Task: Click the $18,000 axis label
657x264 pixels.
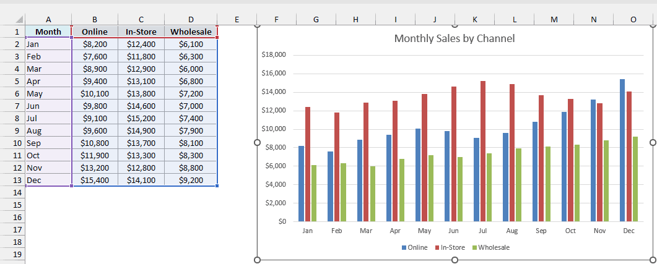Action: [273, 55]
